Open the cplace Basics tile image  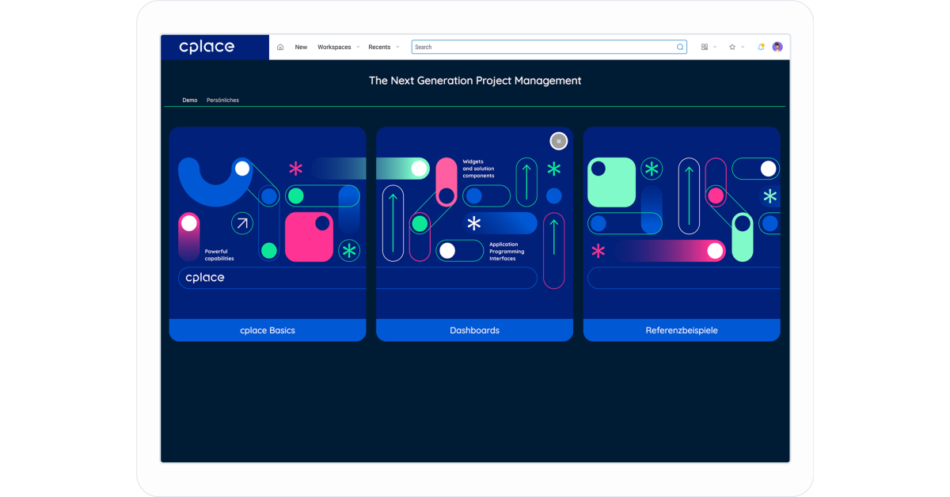point(268,223)
